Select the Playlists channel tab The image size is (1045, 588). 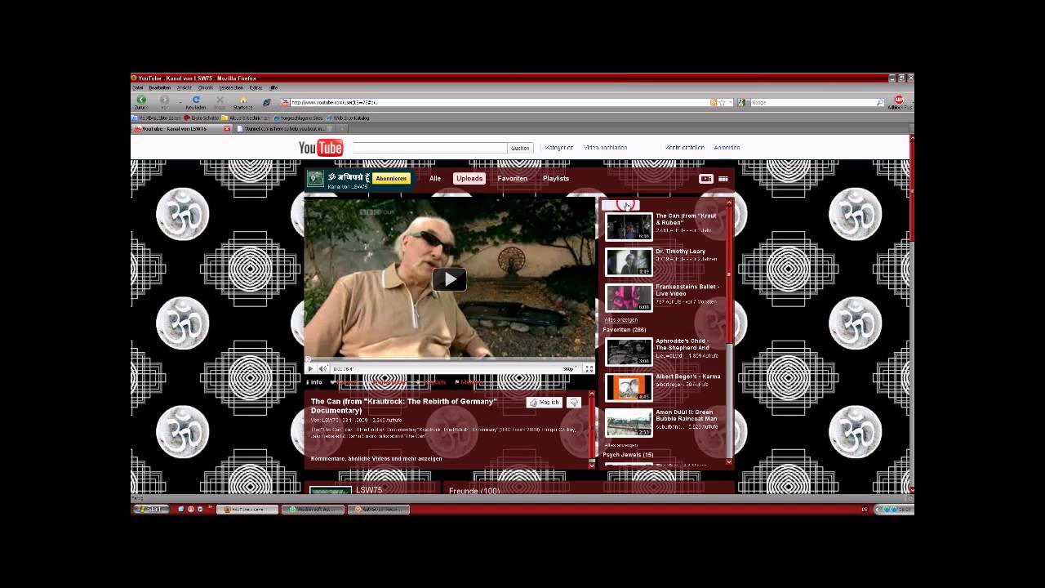pos(556,179)
